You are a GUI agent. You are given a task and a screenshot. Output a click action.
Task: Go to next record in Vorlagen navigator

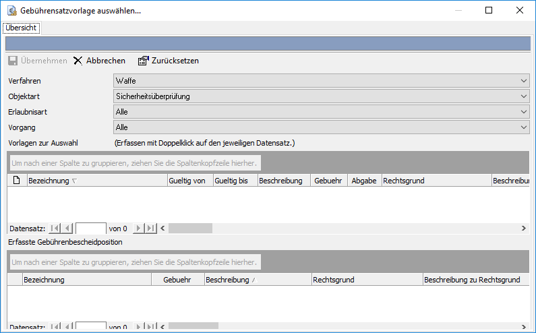[x=139, y=229]
